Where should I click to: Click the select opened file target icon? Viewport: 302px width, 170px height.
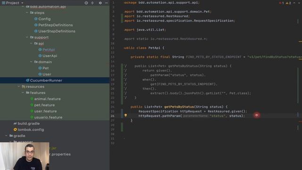[86, 3]
